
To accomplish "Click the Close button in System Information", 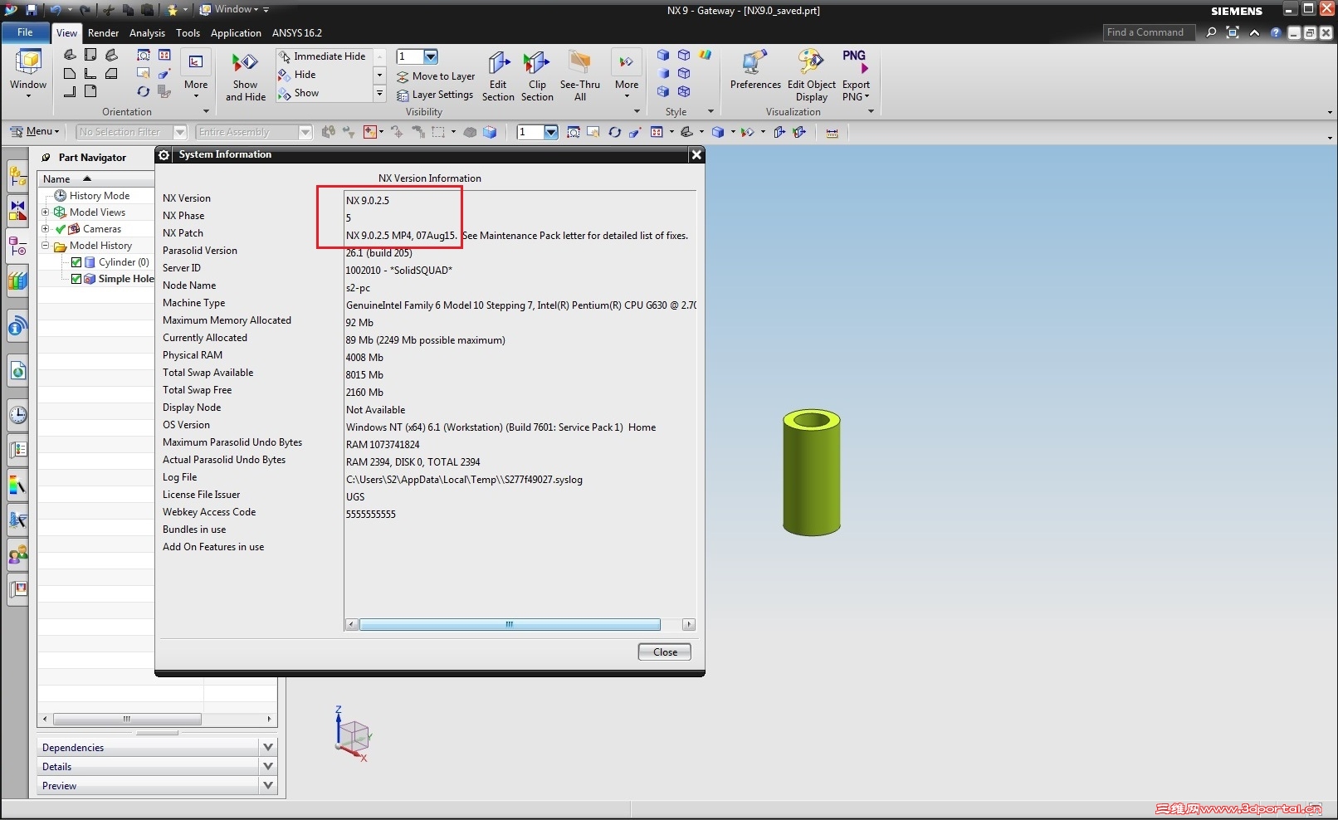I will point(664,652).
